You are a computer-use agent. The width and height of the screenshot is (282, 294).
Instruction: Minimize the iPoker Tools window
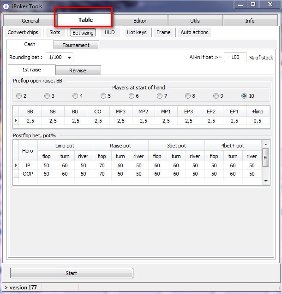click(x=240, y=5)
